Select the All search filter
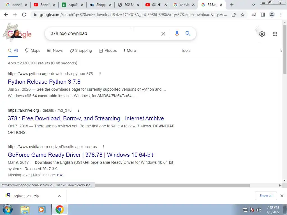Image resolution: width=287 pixels, height=215 pixels. click(13, 51)
